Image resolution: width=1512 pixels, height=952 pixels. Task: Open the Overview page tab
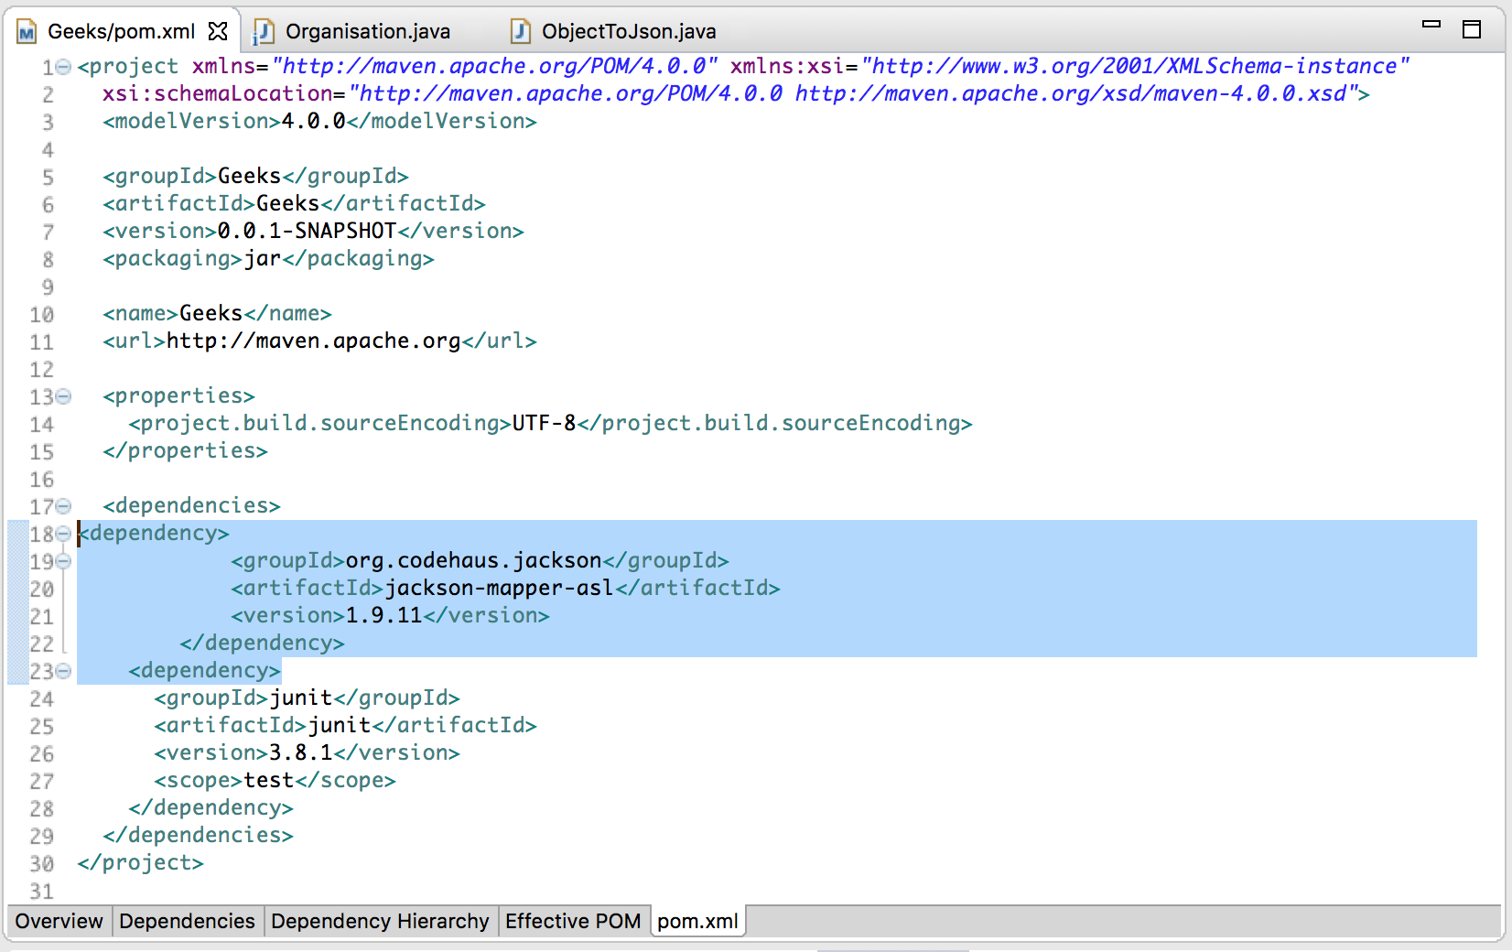59,921
